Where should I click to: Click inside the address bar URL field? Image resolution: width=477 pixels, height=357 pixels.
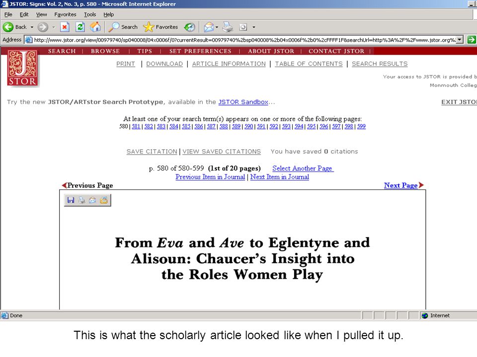tap(243, 40)
